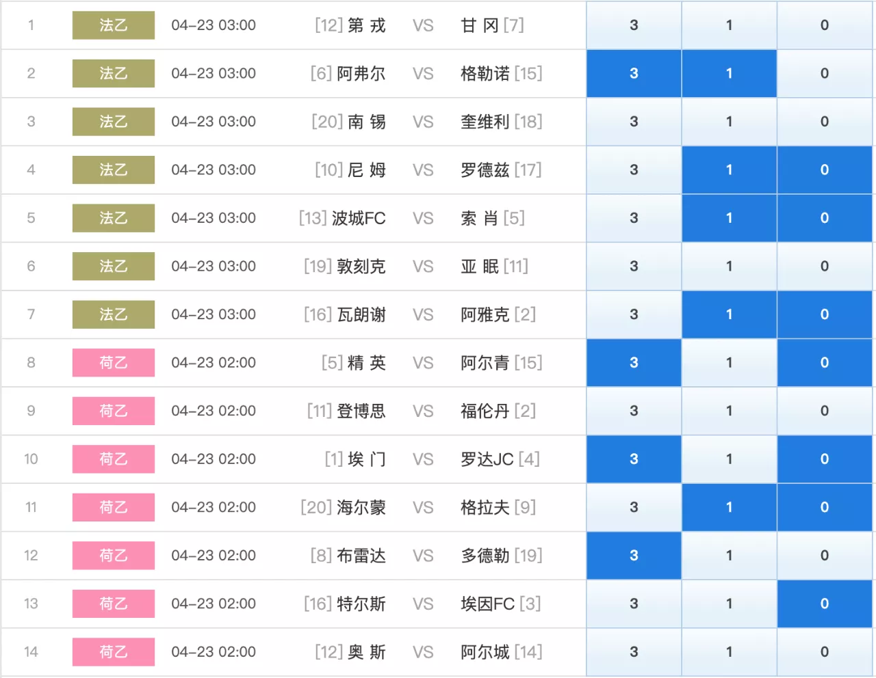Select result 0 for 第戎 vs 甘冈
The width and height of the screenshot is (876, 678).
pyautogui.click(x=825, y=25)
